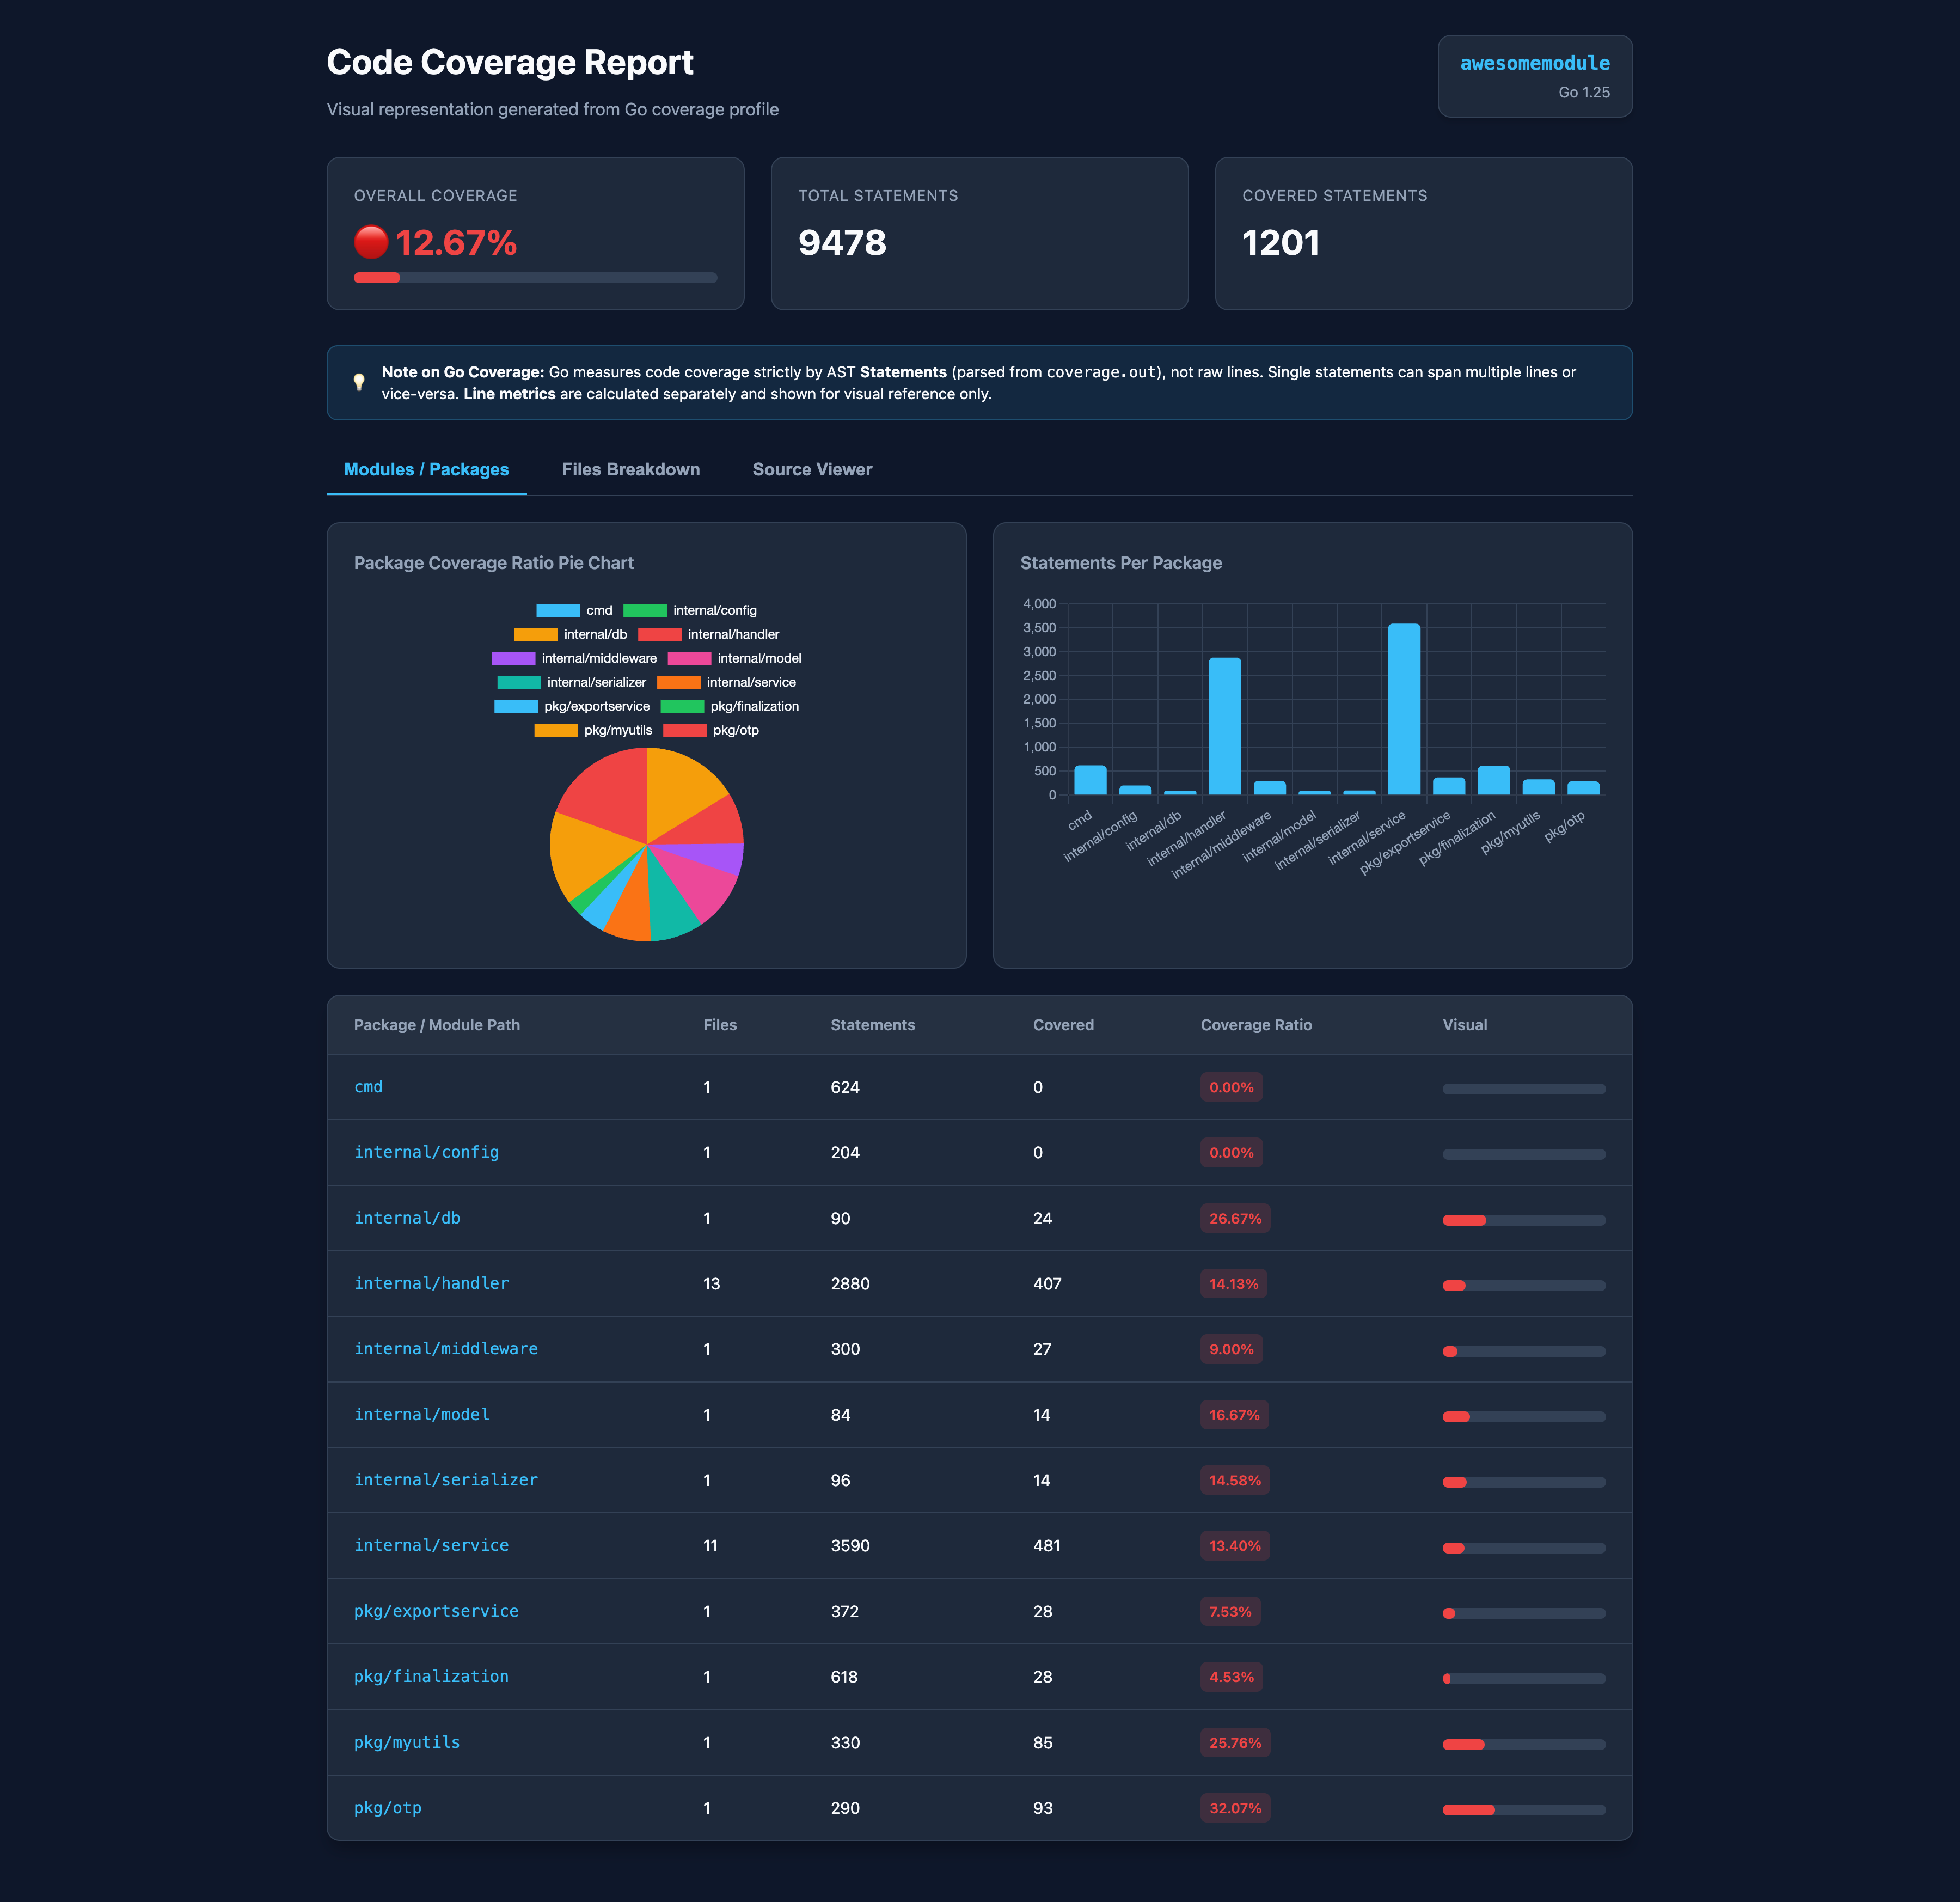Open the internal/db package link
The image size is (1960, 1902).
click(407, 1218)
